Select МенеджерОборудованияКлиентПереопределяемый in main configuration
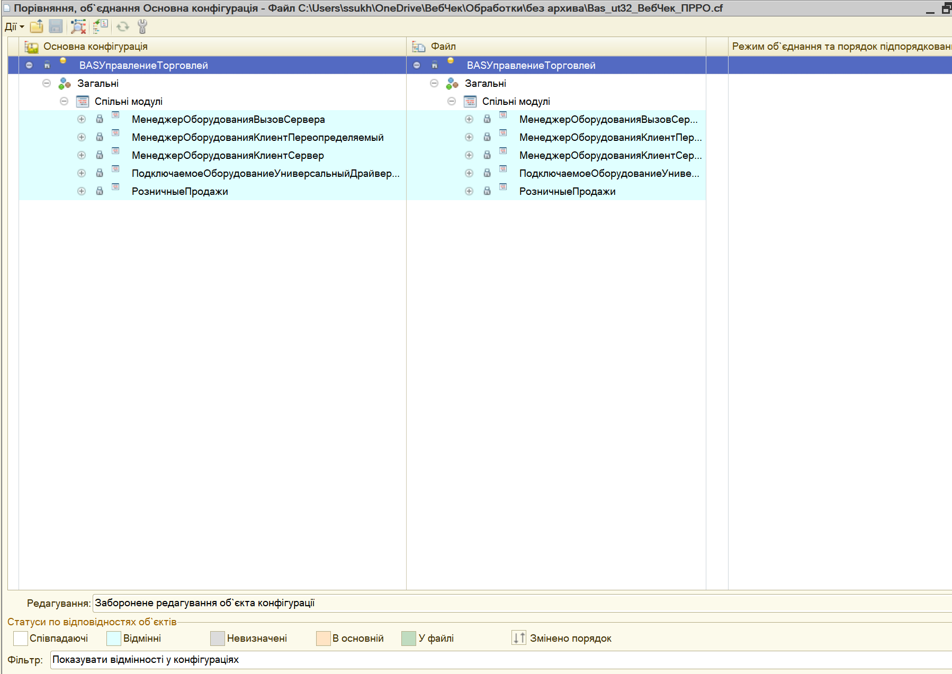The image size is (952, 674). coord(258,138)
